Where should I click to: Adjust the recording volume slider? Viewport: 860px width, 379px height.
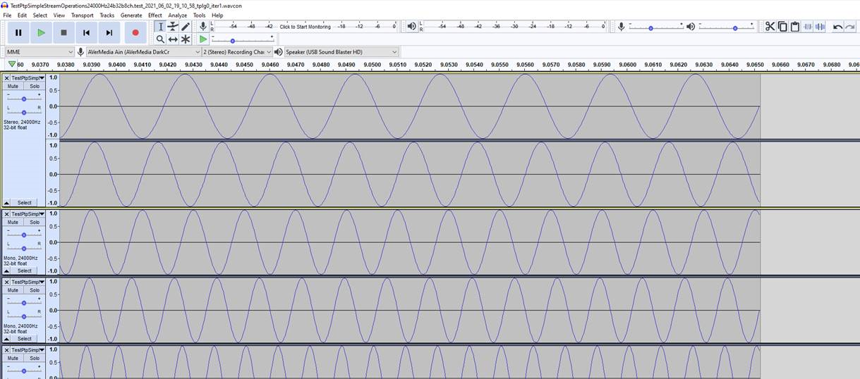(656, 27)
